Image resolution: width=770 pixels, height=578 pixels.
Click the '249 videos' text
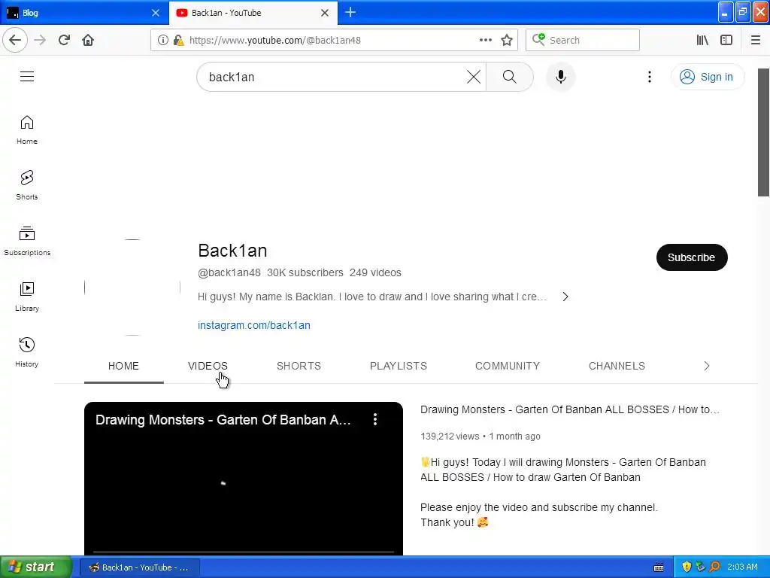(375, 272)
